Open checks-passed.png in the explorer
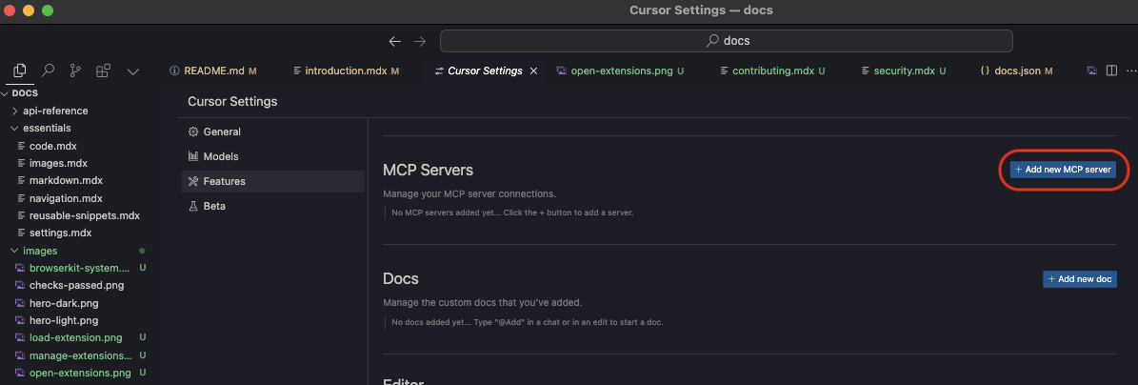The height and width of the screenshot is (385, 1138). (76, 286)
